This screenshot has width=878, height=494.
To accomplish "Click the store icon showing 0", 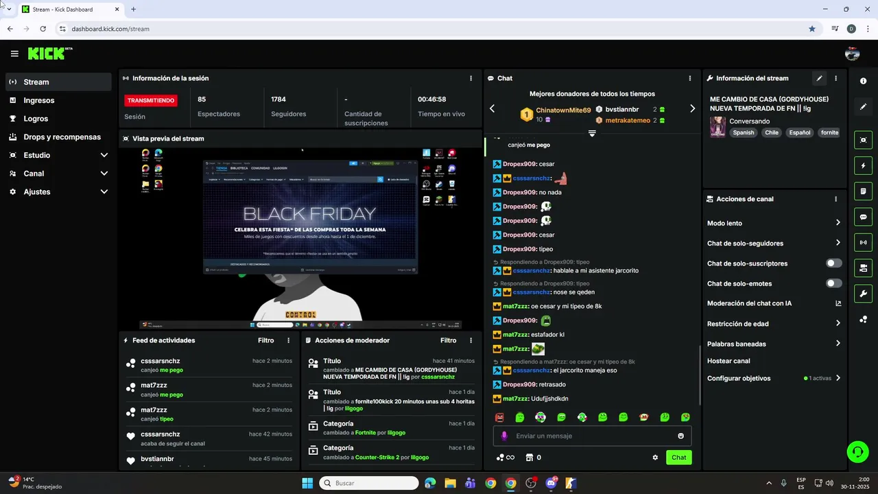I will coord(533,458).
